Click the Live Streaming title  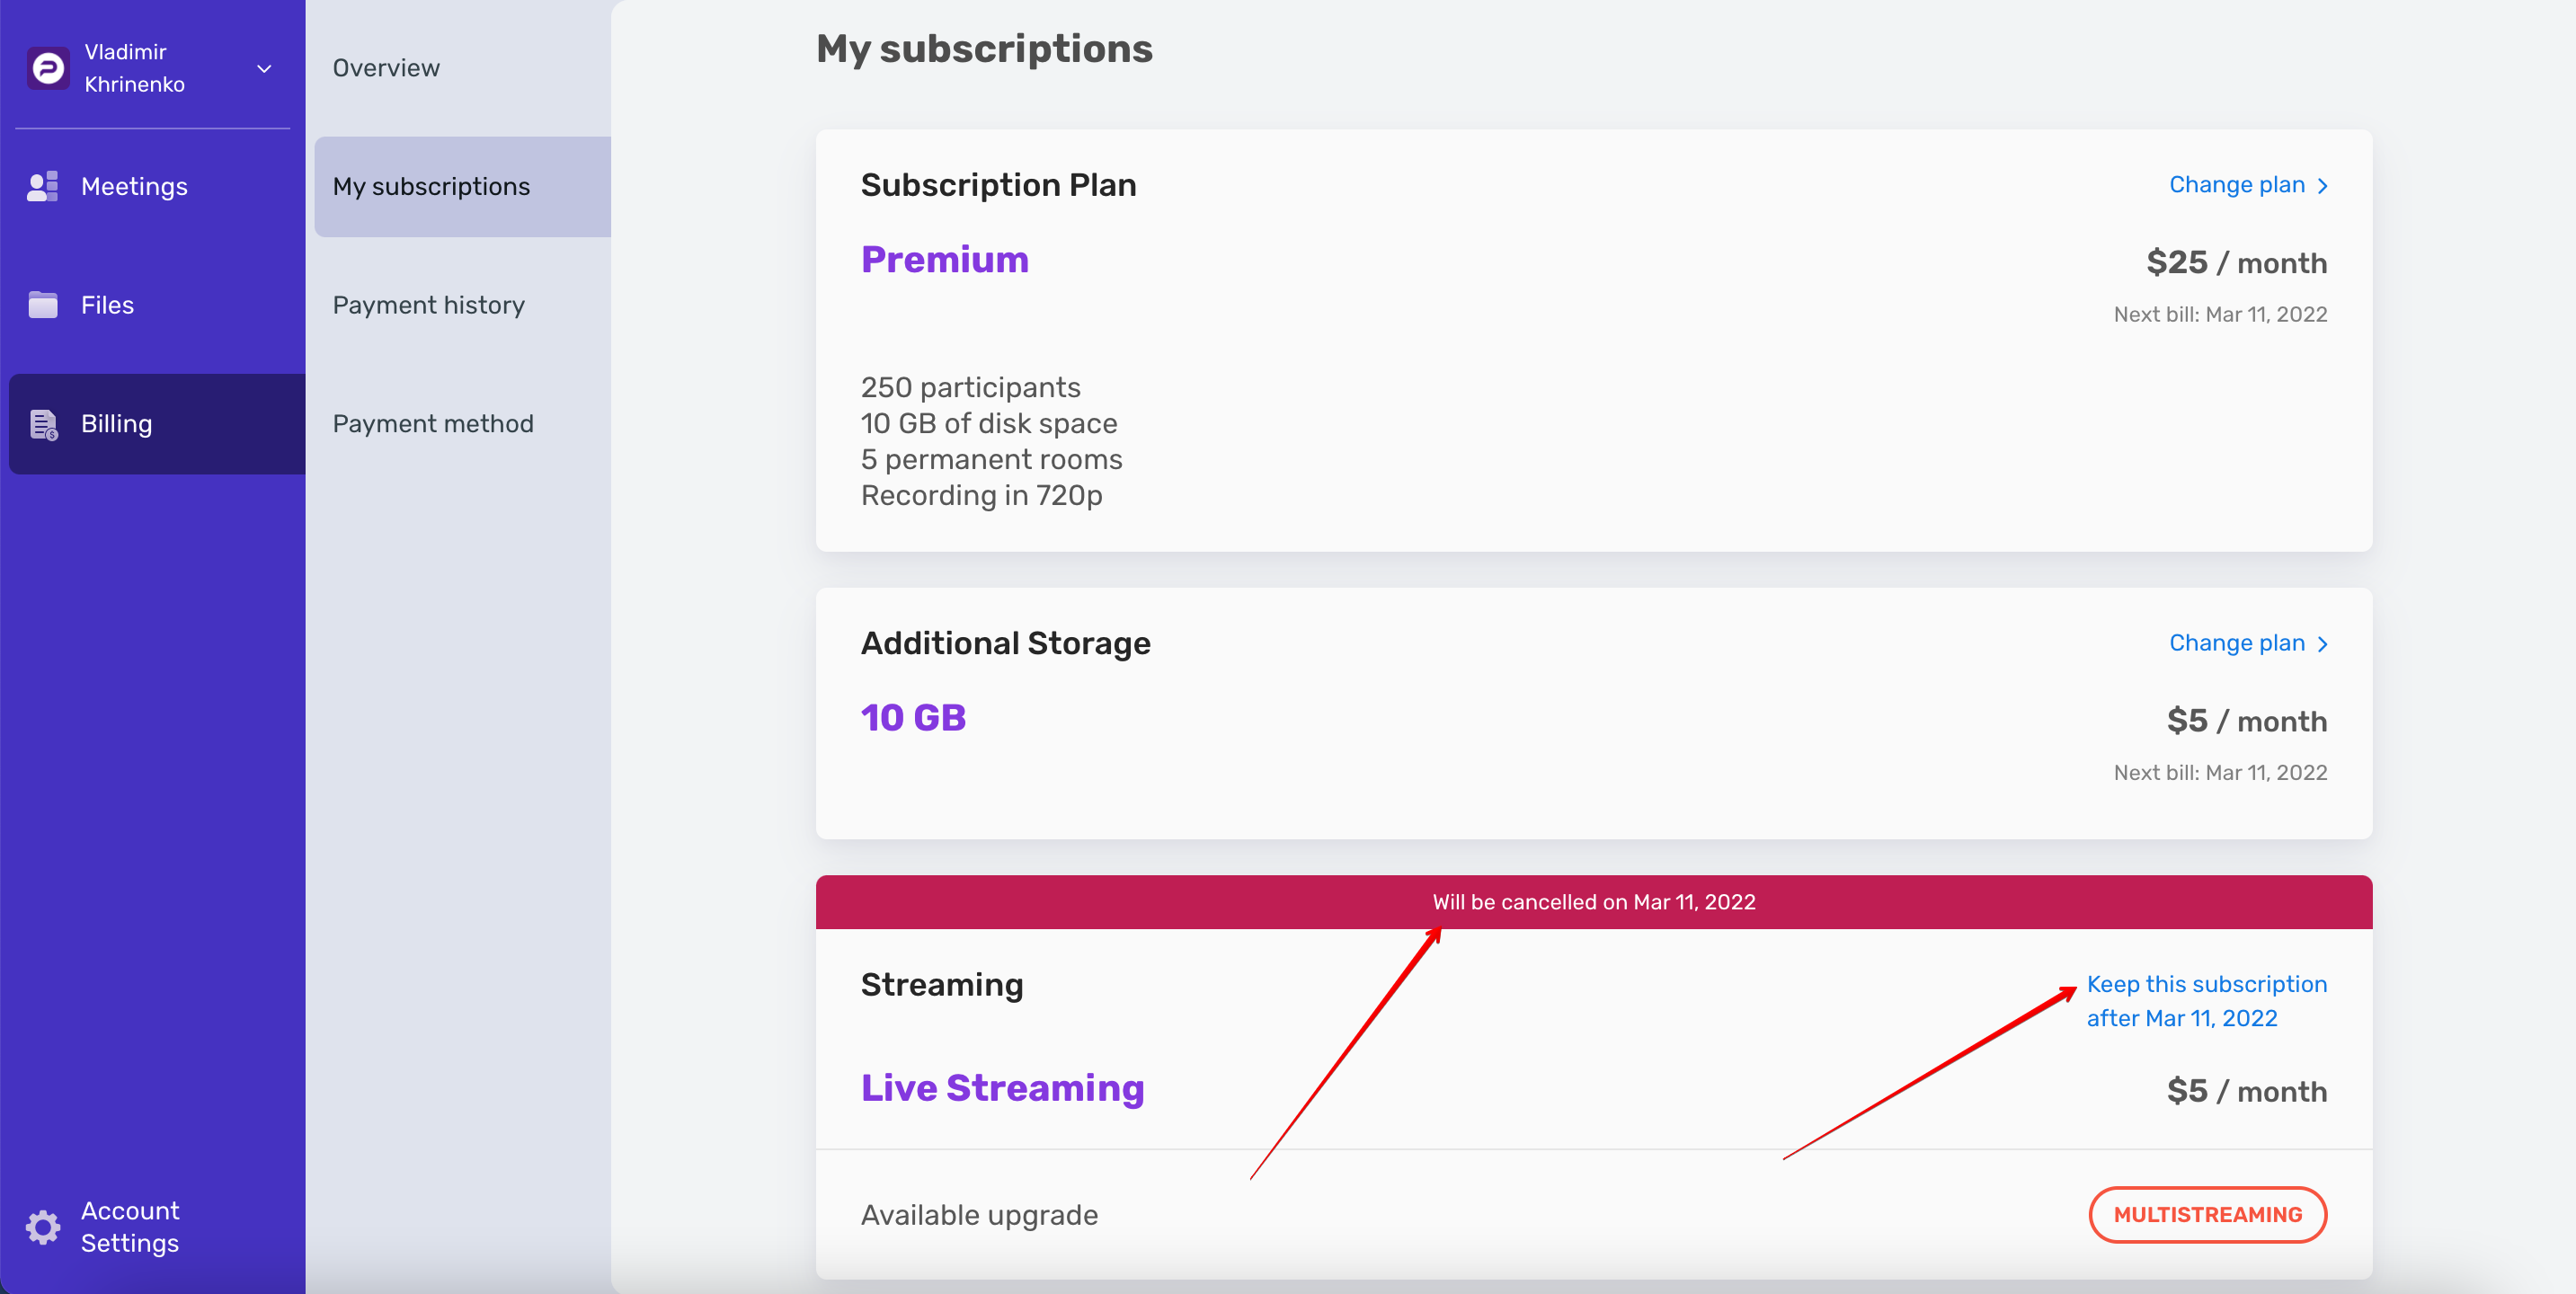(1002, 1088)
